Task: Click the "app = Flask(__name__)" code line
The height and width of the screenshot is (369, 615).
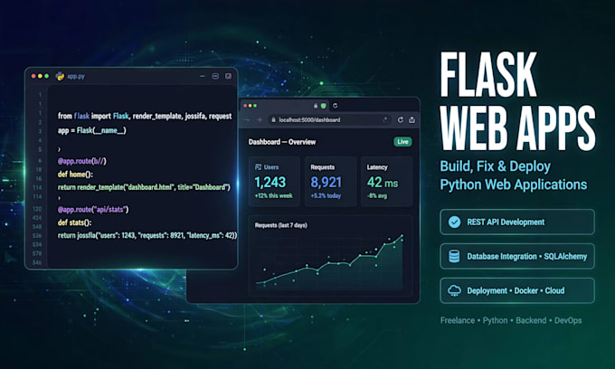Action: 91,130
